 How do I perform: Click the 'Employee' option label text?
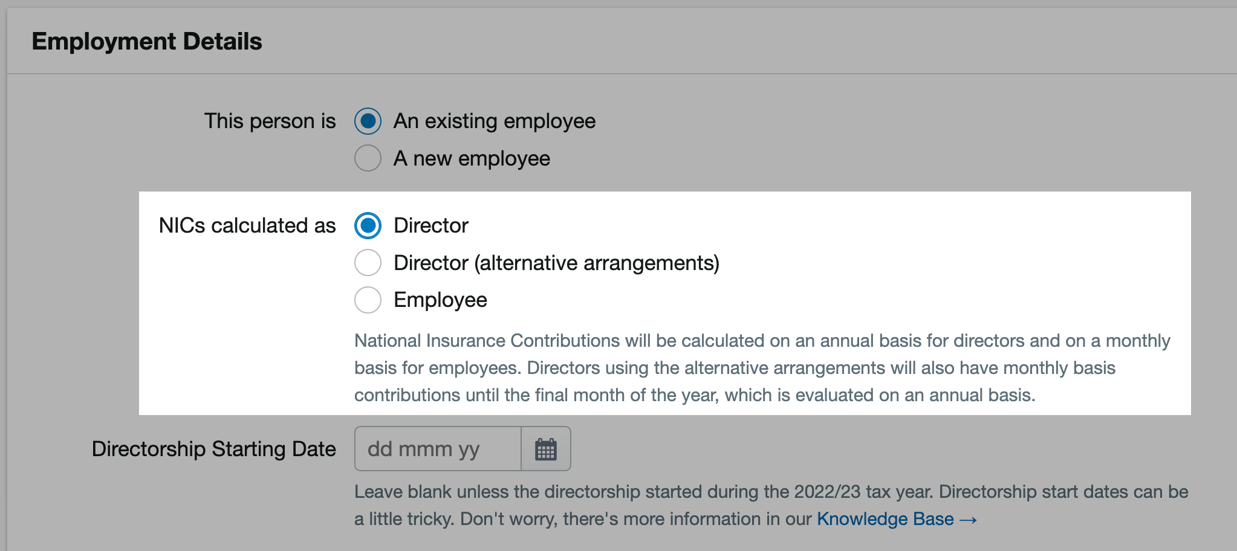click(440, 300)
